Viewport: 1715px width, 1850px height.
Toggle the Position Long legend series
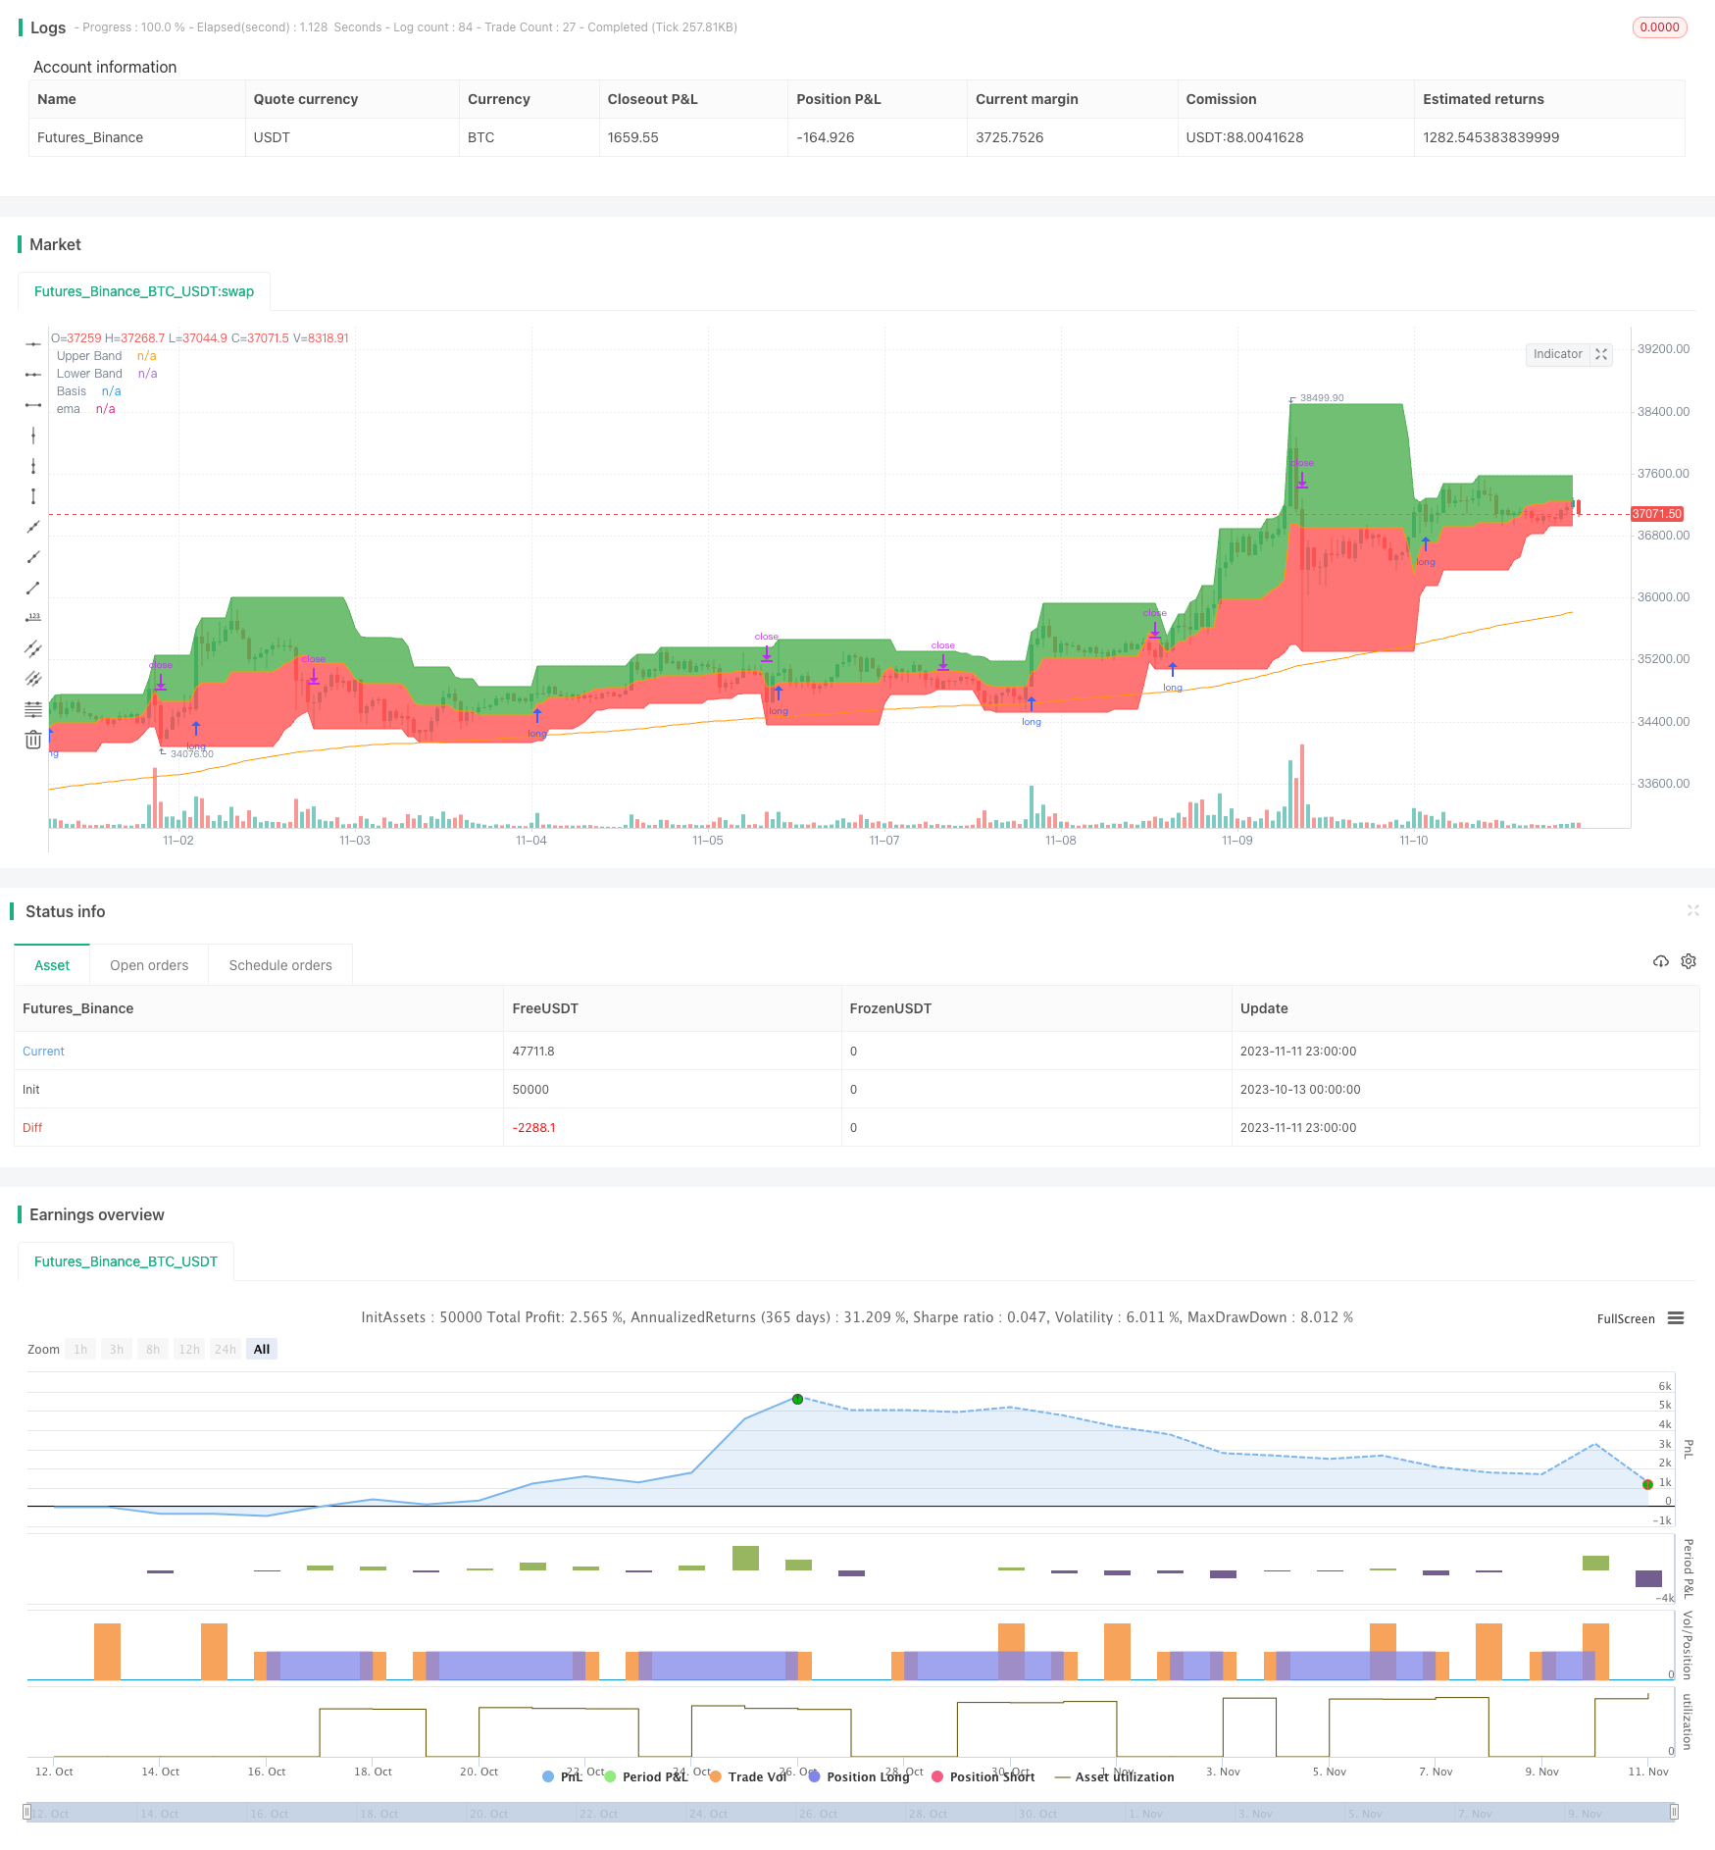(859, 1776)
